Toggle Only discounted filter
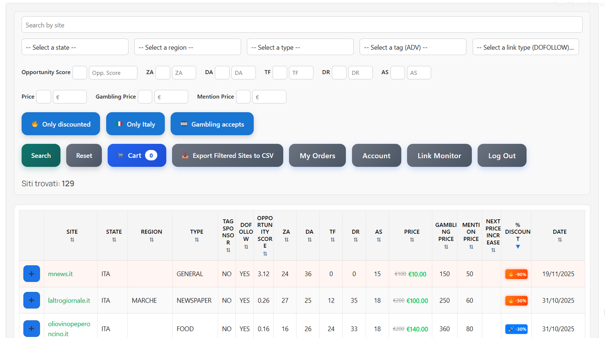The width and height of the screenshot is (605, 338). click(x=61, y=124)
